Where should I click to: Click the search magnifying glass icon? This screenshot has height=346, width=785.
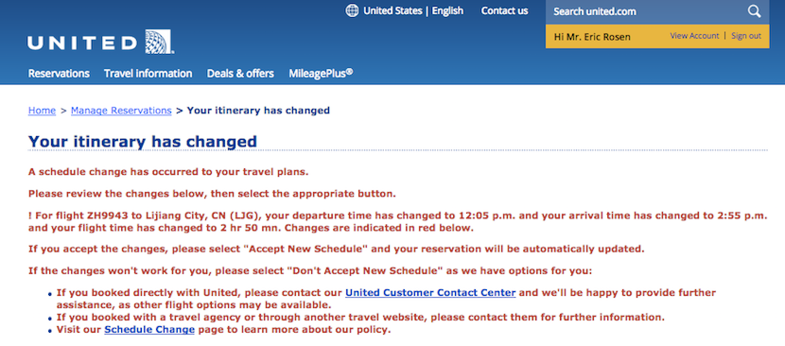[x=754, y=11]
